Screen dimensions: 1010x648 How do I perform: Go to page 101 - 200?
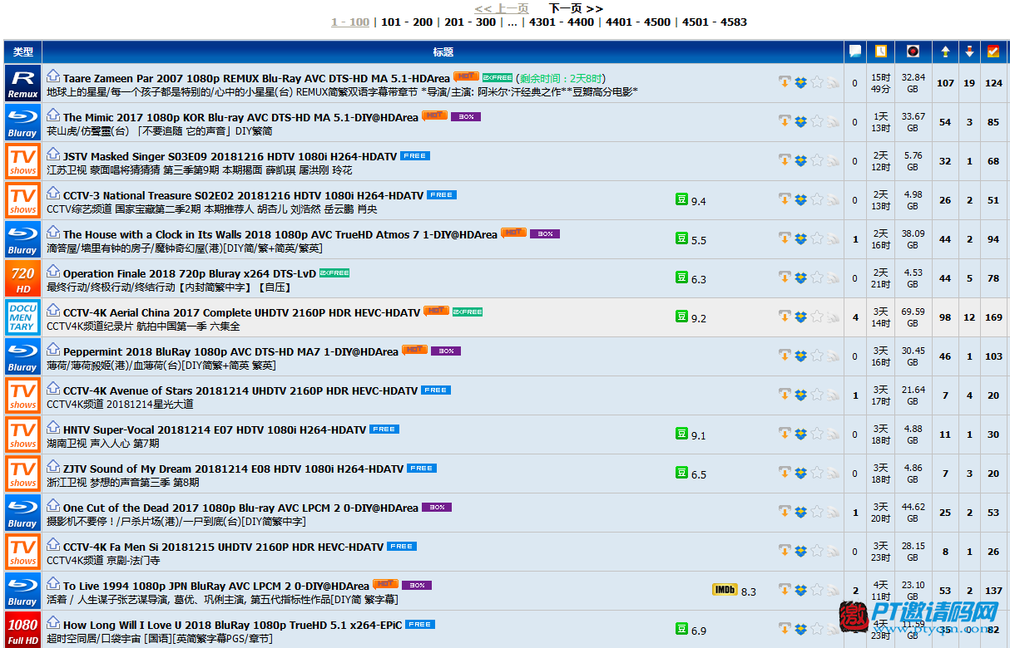pyautogui.click(x=407, y=22)
